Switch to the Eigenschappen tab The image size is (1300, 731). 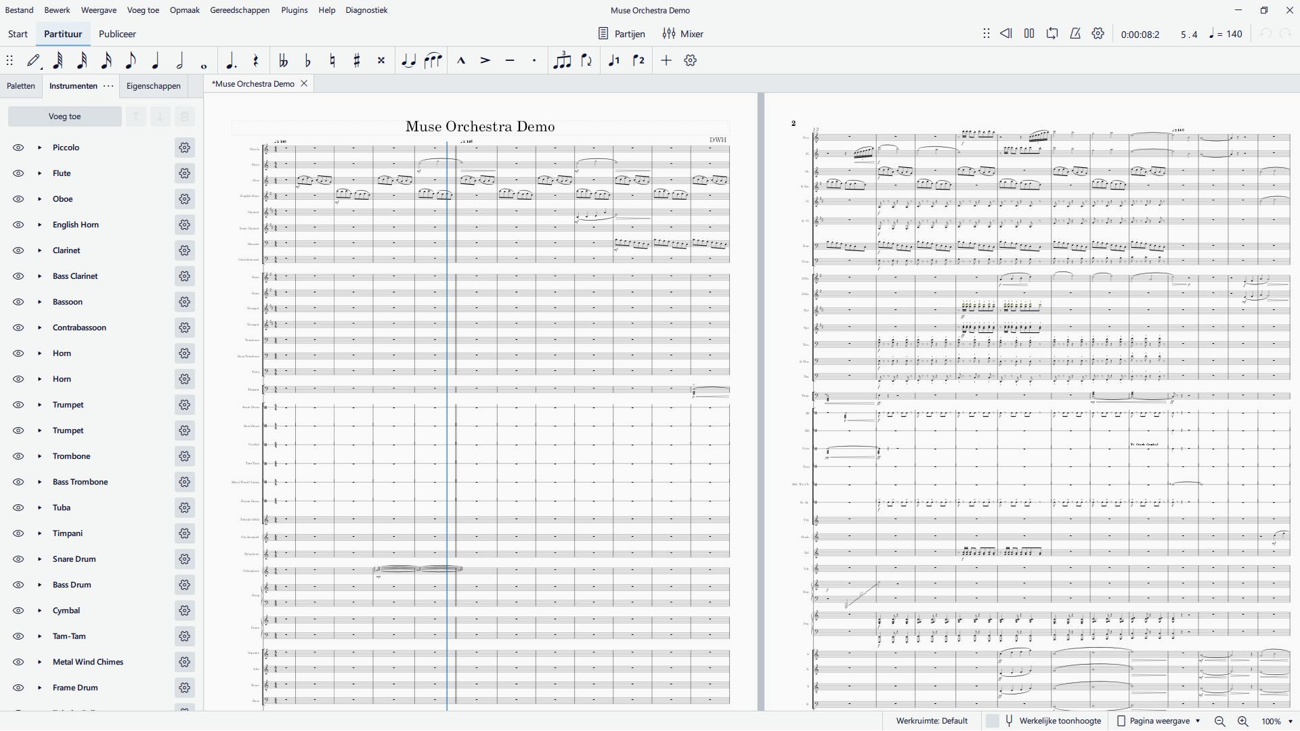(153, 86)
